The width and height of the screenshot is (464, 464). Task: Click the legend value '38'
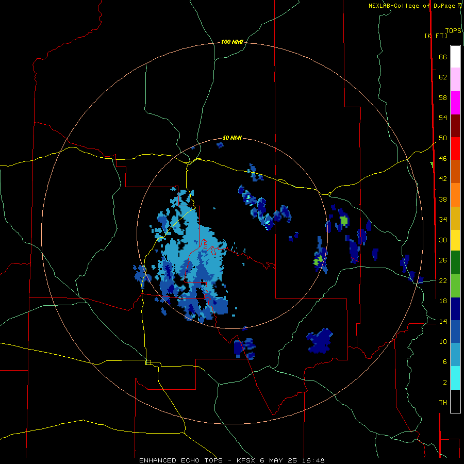coord(443,199)
